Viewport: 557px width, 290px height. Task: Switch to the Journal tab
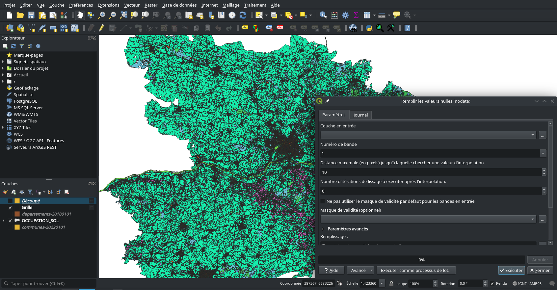click(360, 115)
